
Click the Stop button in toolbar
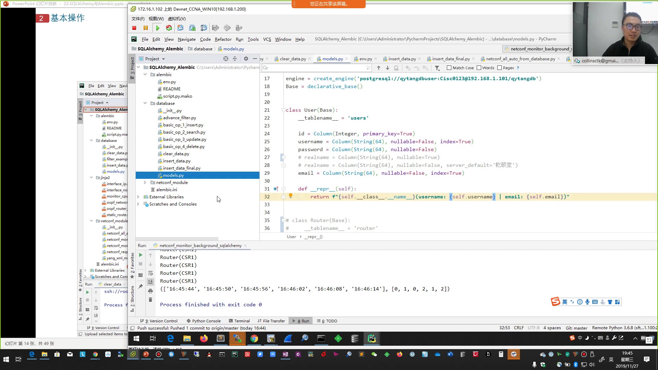pyautogui.click(x=134, y=28)
